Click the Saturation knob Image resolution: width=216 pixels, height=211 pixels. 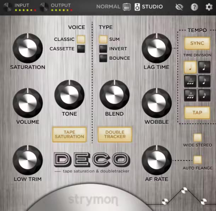[x=27, y=49]
